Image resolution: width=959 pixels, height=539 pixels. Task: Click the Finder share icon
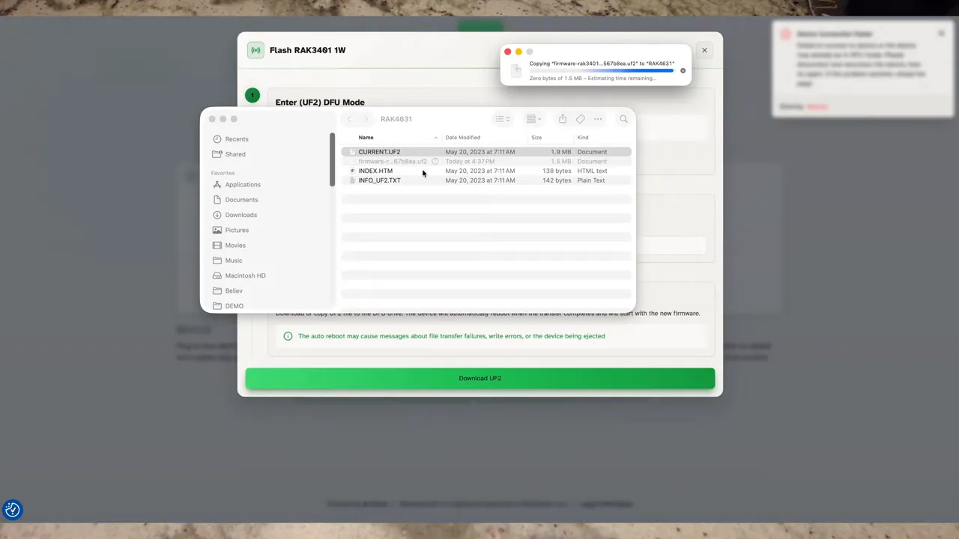click(562, 119)
